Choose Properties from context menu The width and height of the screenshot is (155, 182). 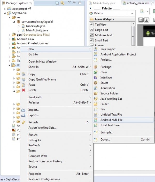pos(57,174)
